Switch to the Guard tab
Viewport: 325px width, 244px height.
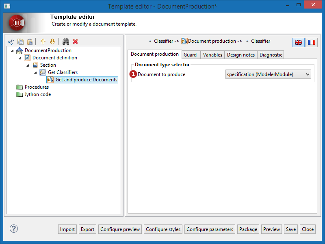190,55
